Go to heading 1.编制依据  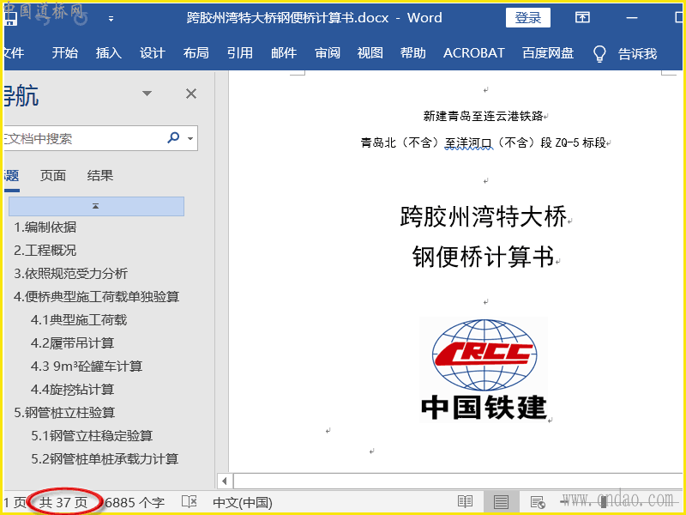point(45,227)
